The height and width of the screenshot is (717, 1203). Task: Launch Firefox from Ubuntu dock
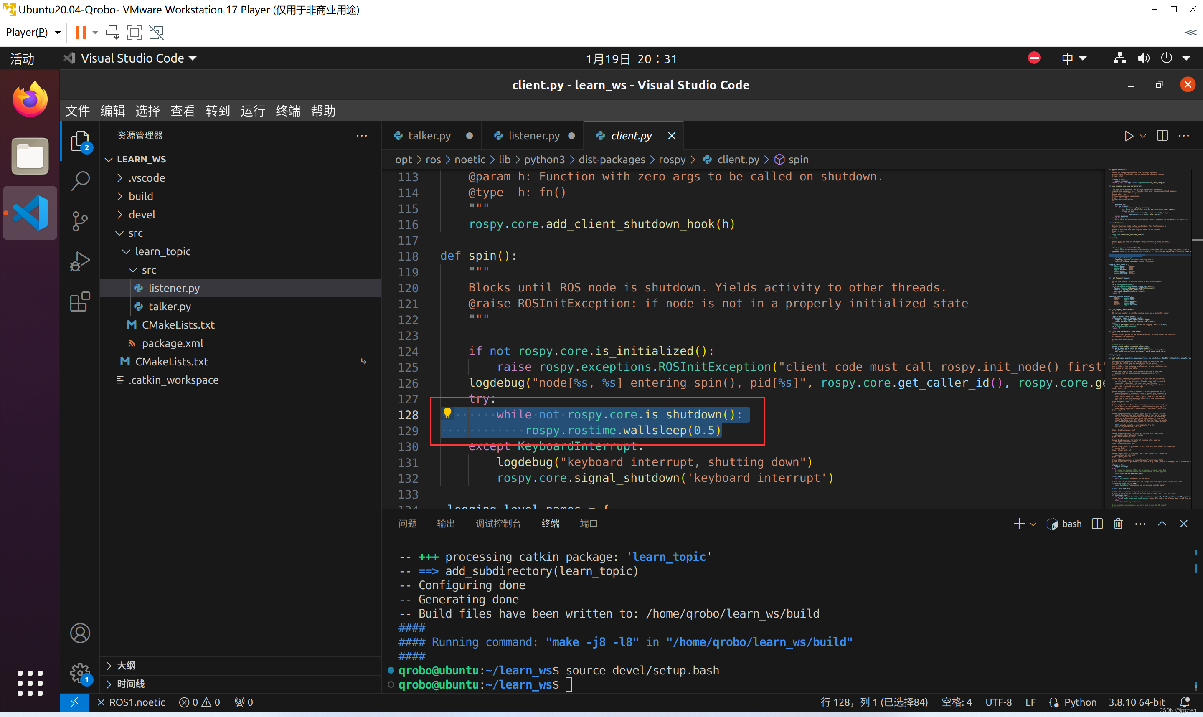30,99
